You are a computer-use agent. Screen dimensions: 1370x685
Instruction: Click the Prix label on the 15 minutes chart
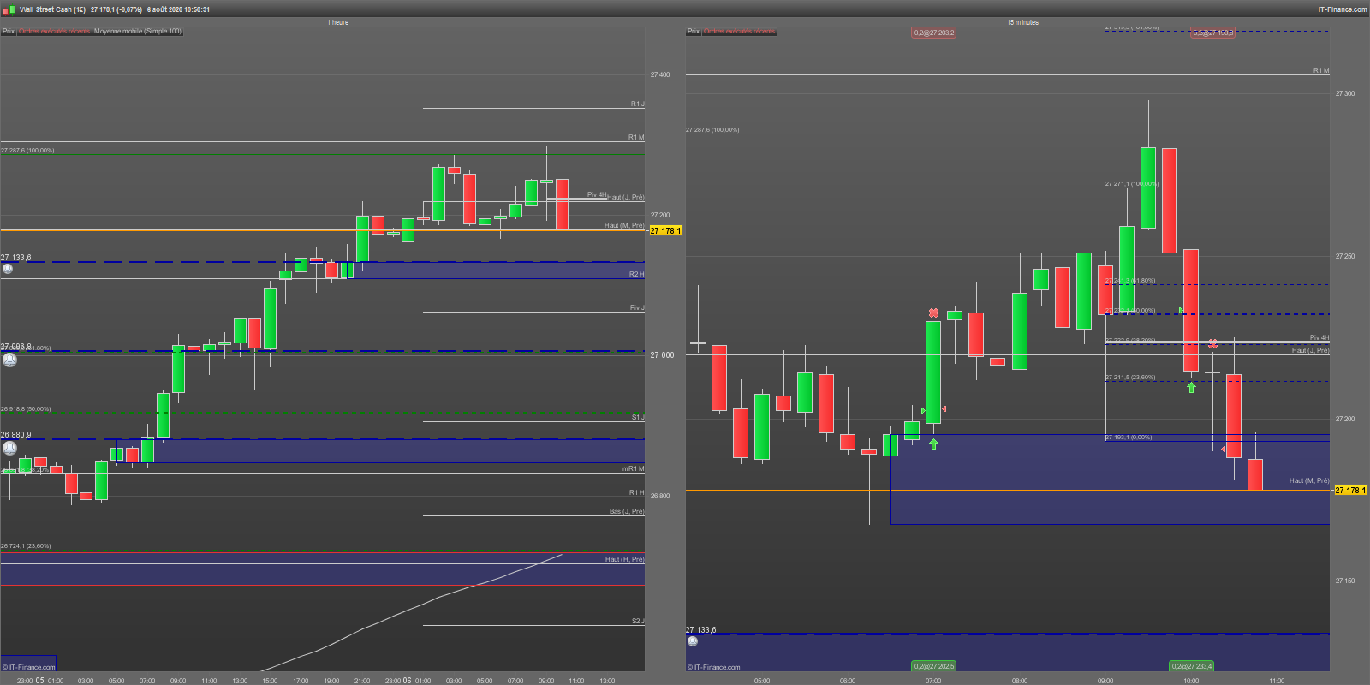(x=694, y=31)
